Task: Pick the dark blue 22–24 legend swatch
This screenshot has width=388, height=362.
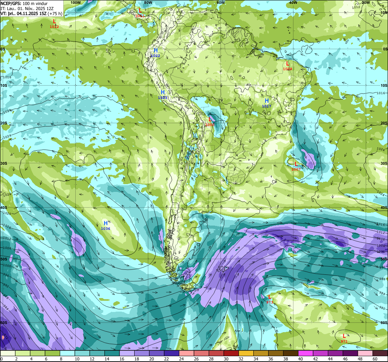Action: click(171, 353)
